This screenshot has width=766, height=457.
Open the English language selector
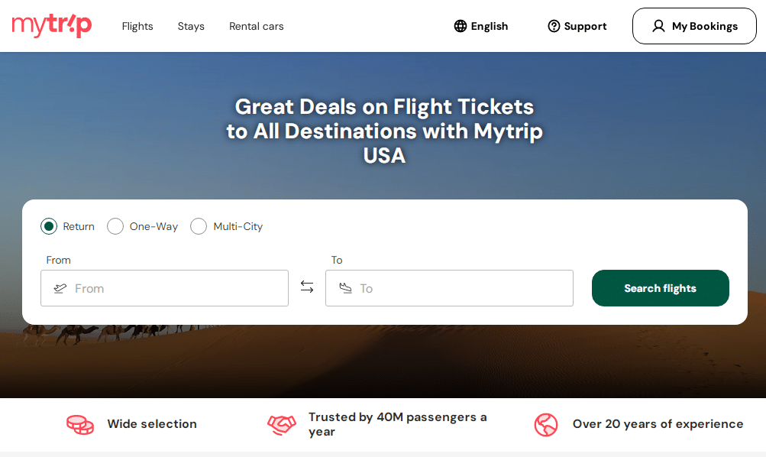(481, 26)
